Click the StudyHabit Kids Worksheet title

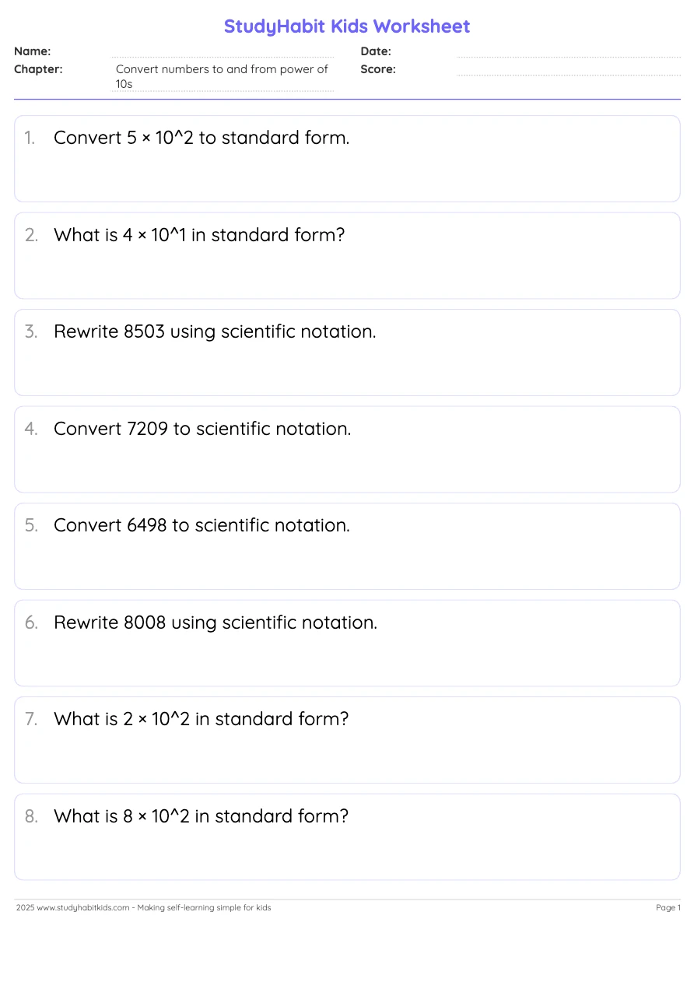pos(347,26)
